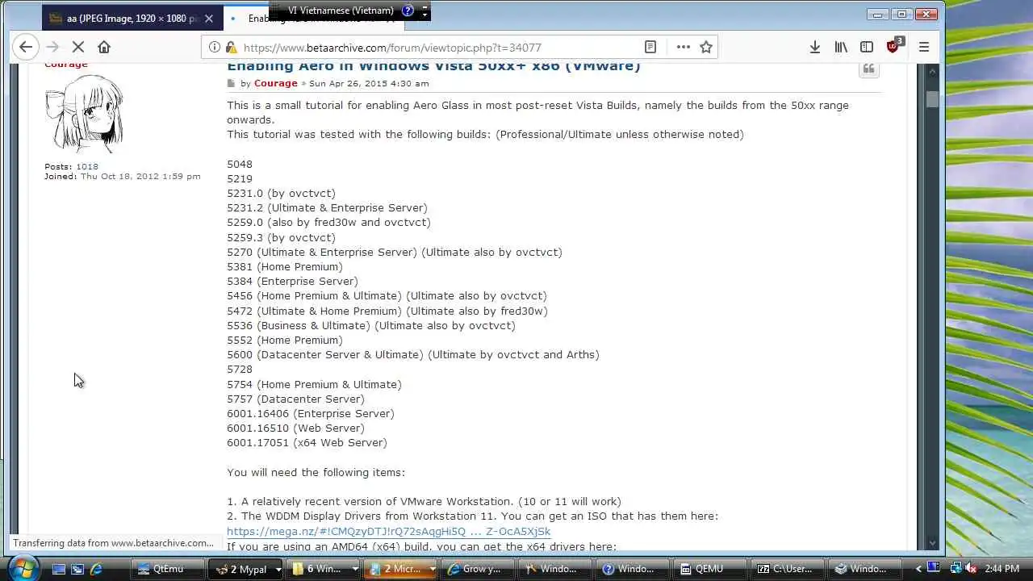
Task: Open the browser home page
Action: point(104,47)
